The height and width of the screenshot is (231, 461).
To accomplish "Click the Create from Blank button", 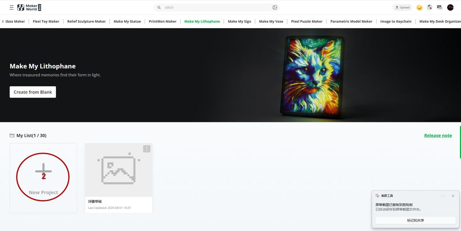I will click(33, 92).
